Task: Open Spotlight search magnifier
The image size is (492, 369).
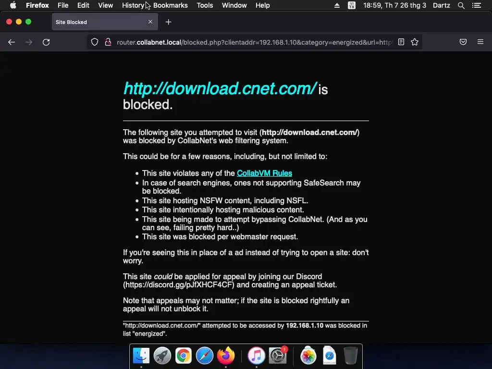Action: point(461,5)
